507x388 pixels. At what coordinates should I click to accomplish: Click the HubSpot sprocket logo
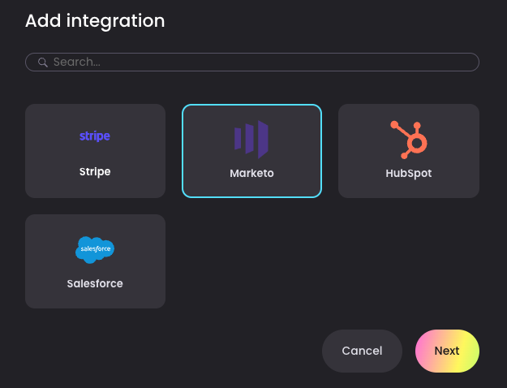point(409,140)
